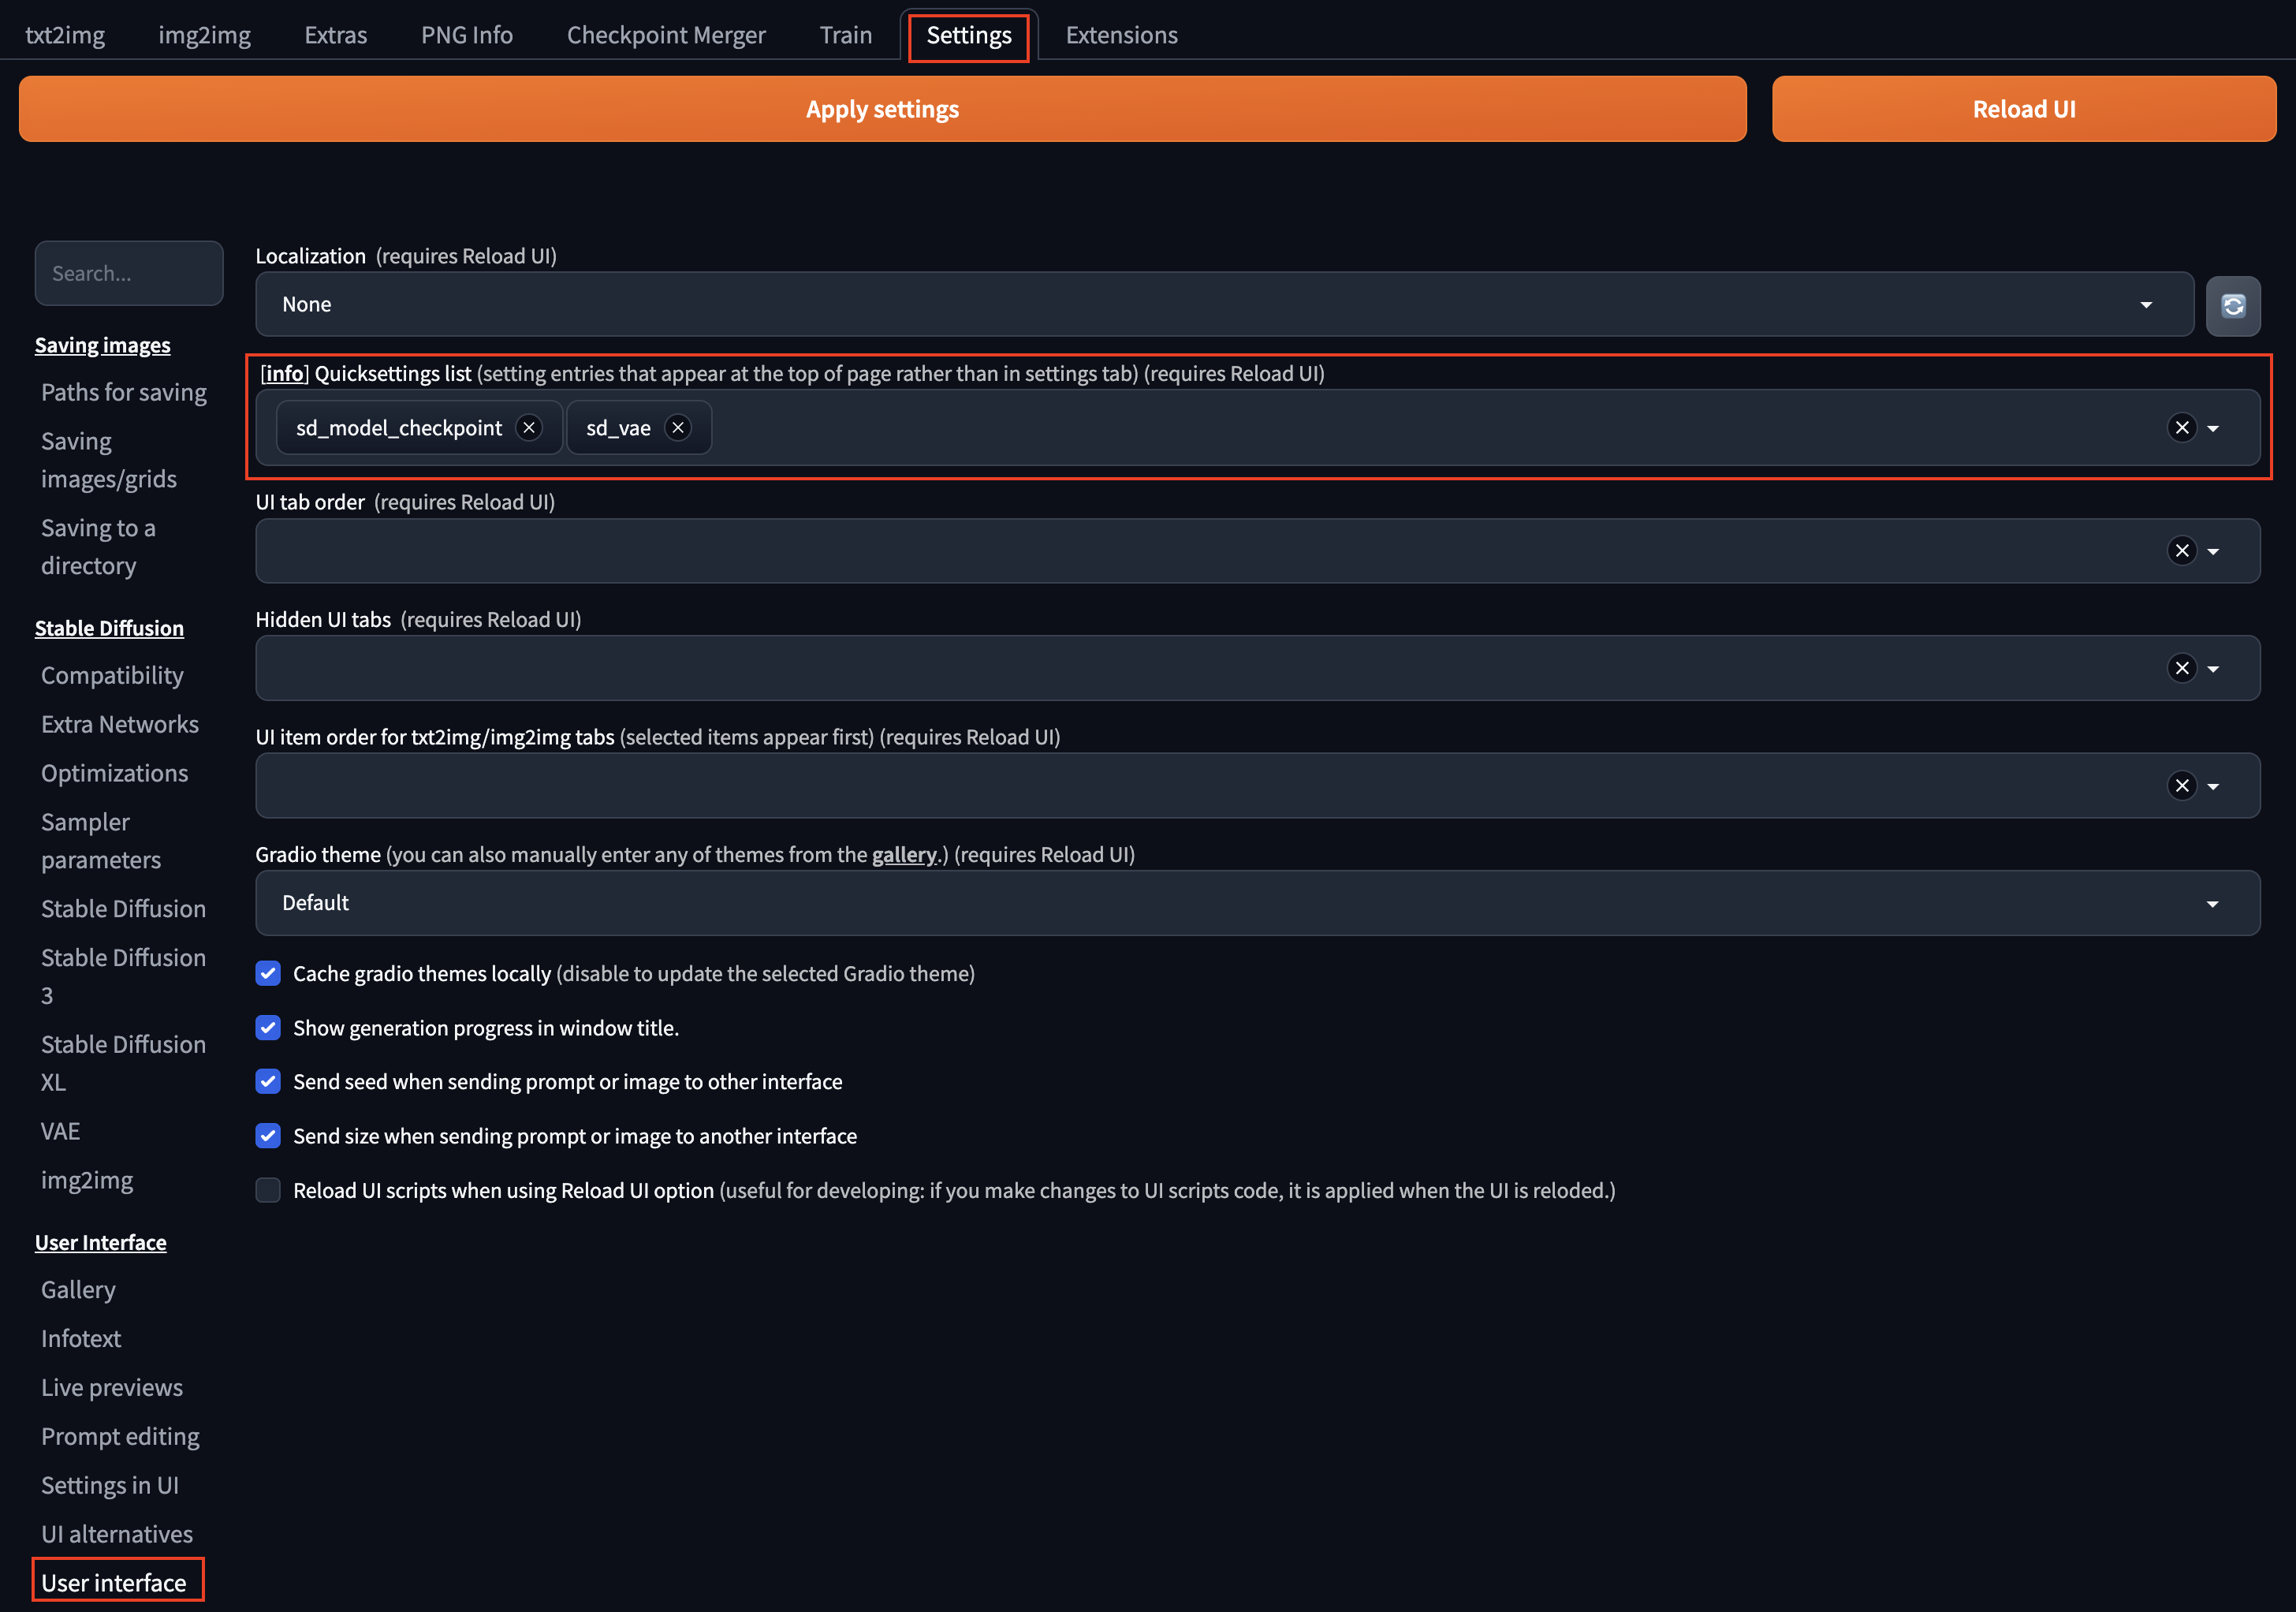Expand the UI tab order dropdown arrow
Image resolution: width=2296 pixels, height=1612 pixels.
tap(2213, 552)
